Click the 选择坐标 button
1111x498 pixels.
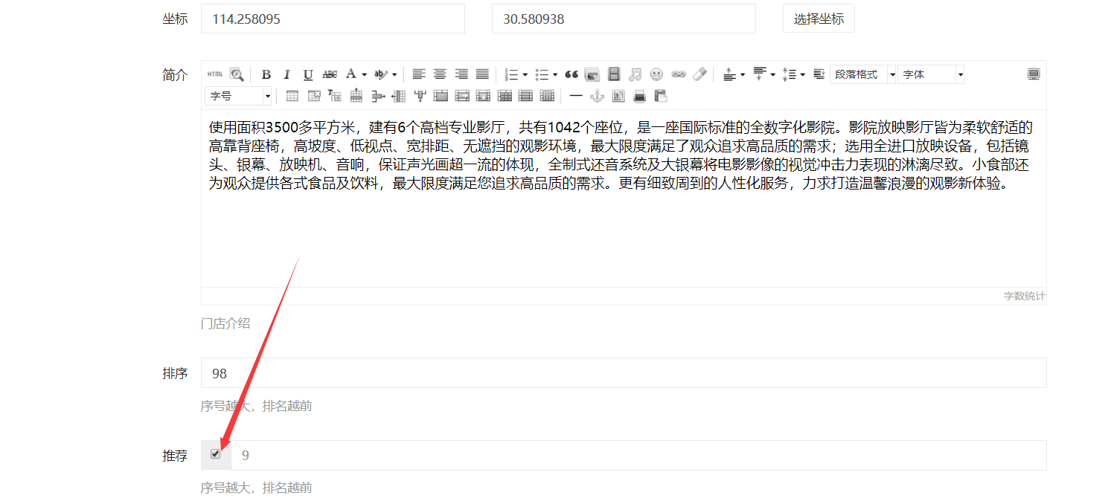click(x=819, y=19)
